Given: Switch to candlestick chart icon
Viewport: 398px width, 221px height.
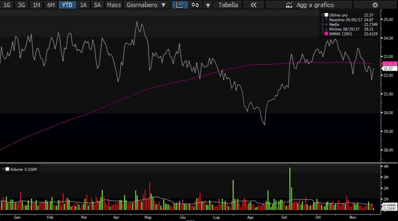Looking at the screenshot, I should pos(195,5).
